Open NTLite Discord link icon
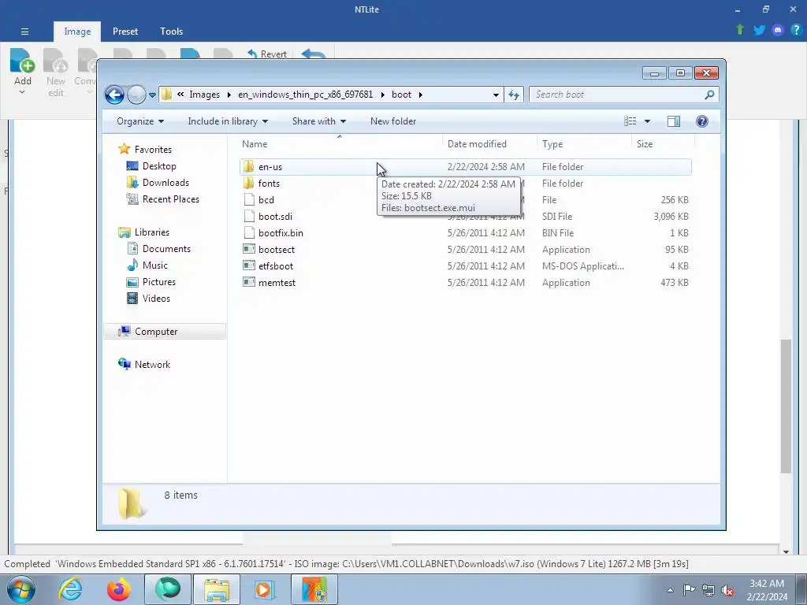 pyautogui.click(x=778, y=31)
